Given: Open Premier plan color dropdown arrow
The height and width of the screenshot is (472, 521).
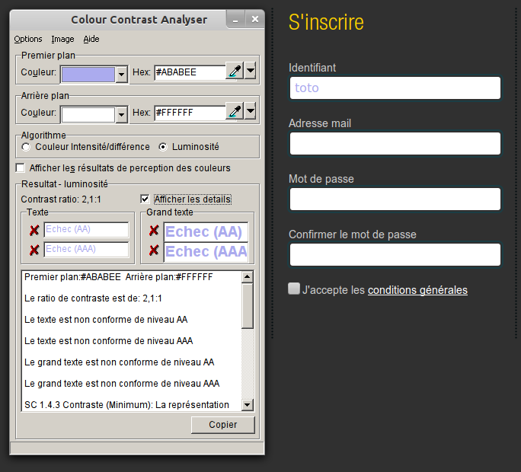Looking at the screenshot, I should pos(122,75).
